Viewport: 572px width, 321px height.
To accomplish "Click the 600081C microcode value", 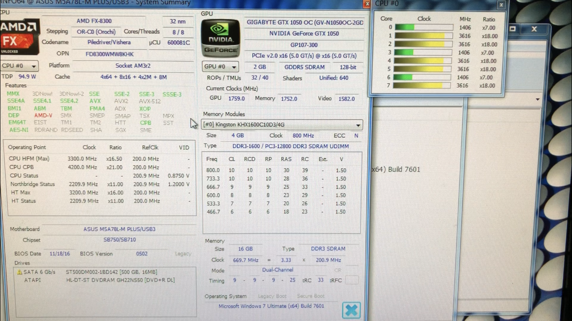I will pyautogui.click(x=178, y=43).
